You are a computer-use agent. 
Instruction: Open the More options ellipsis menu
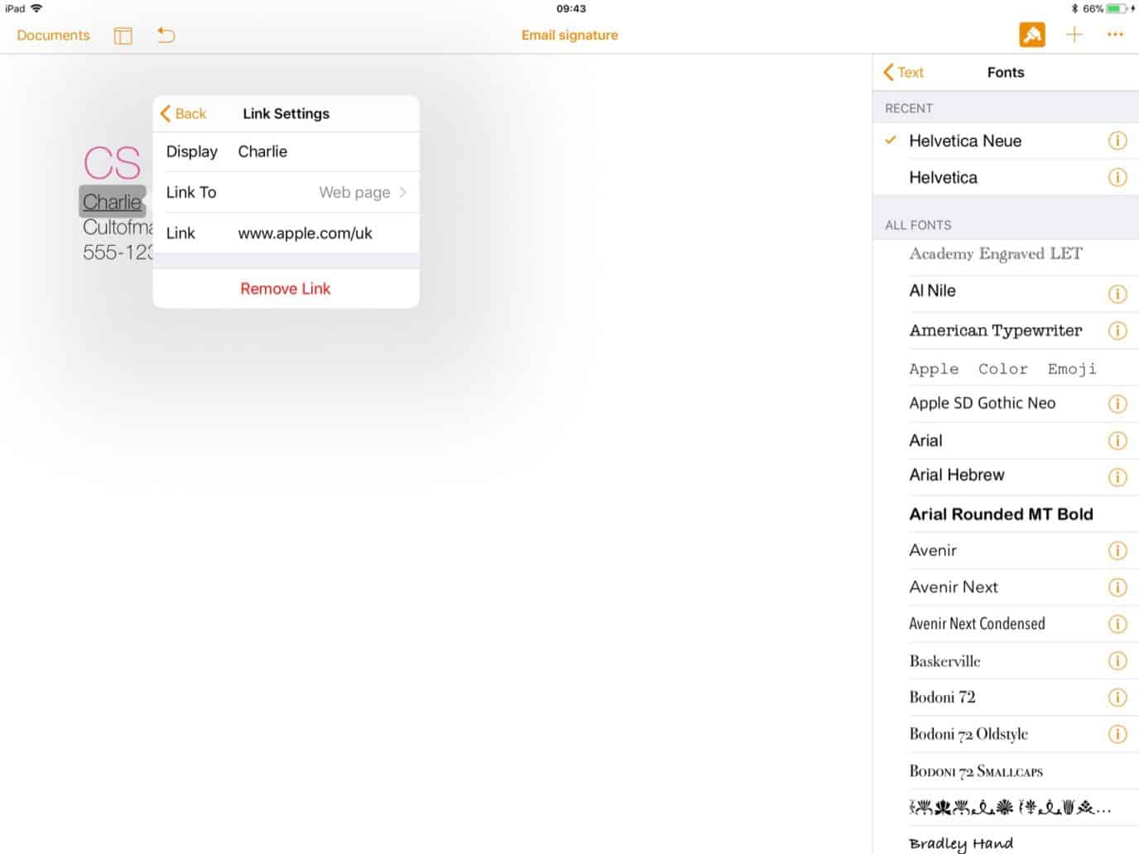point(1115,35)
